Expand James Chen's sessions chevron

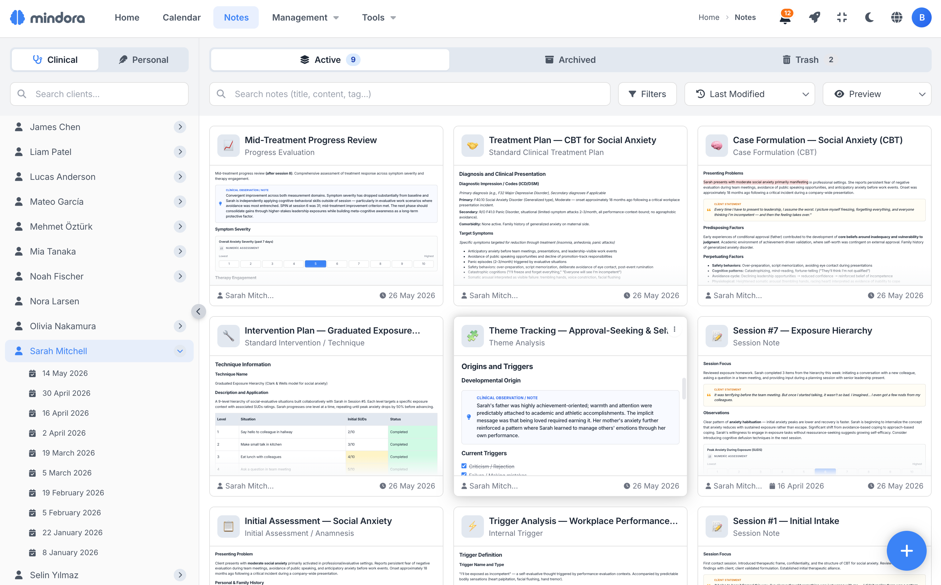coord(180,127)
